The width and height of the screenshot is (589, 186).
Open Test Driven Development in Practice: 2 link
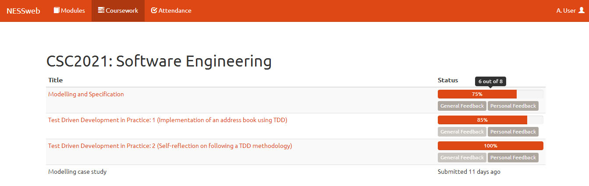170,146
